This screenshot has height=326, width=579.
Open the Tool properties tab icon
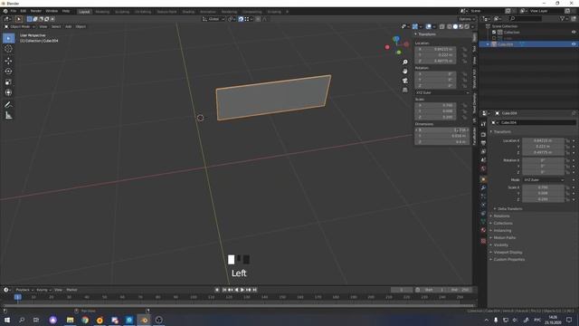point(483,125)
